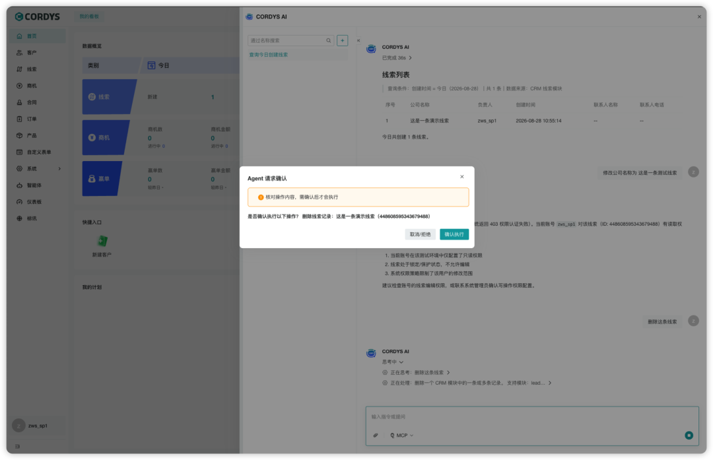Click the 联系人电话 column header

(x=652, y=105)
